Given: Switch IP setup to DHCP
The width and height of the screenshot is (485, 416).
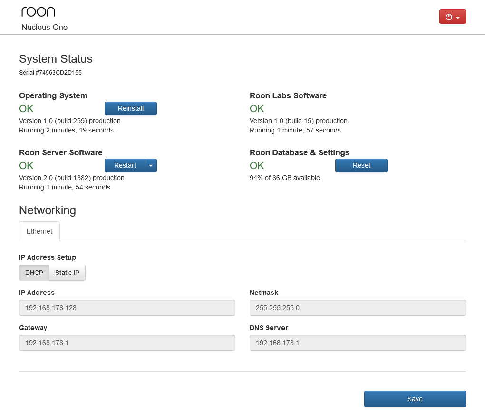Looking at the screenshot, I should click(x=34, y=273).
